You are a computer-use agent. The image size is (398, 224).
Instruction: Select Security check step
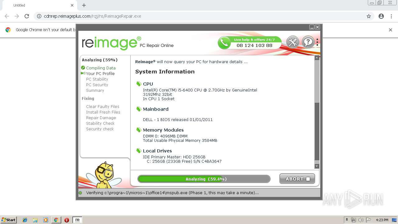tap(100, 129)
